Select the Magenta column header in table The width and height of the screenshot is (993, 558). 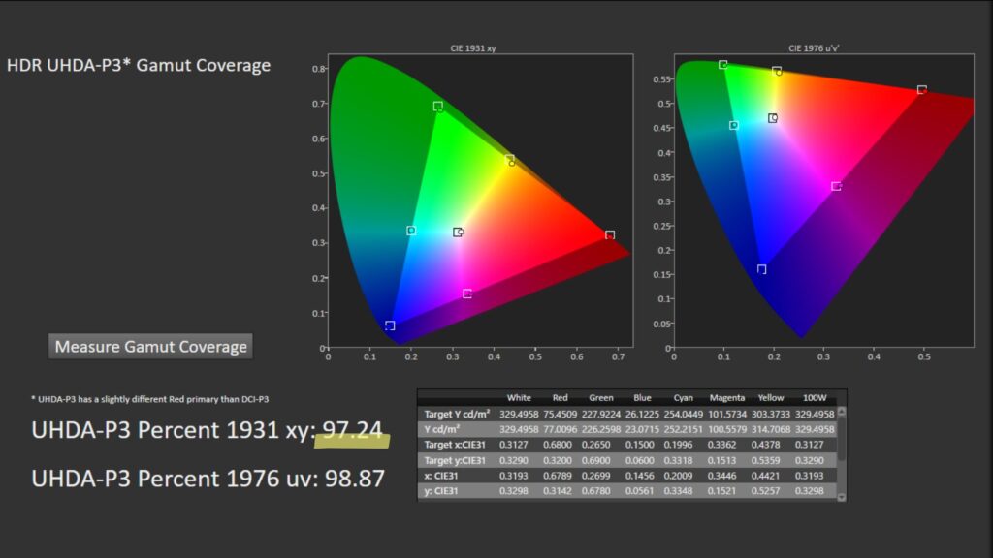coord(725,397)
